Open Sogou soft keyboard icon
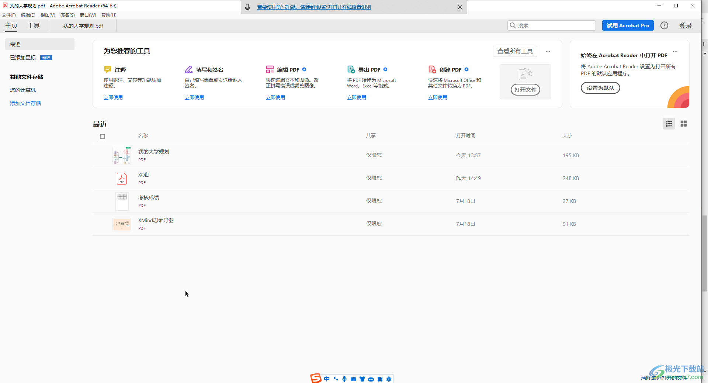Screen dimensions: 708x383 [x=353, y=379]
